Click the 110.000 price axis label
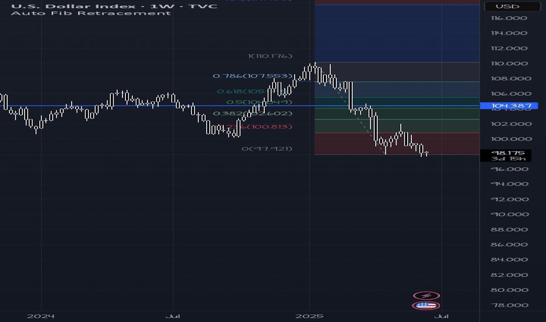Viewport: 546px width, 322px height. [x=509, y=63]
